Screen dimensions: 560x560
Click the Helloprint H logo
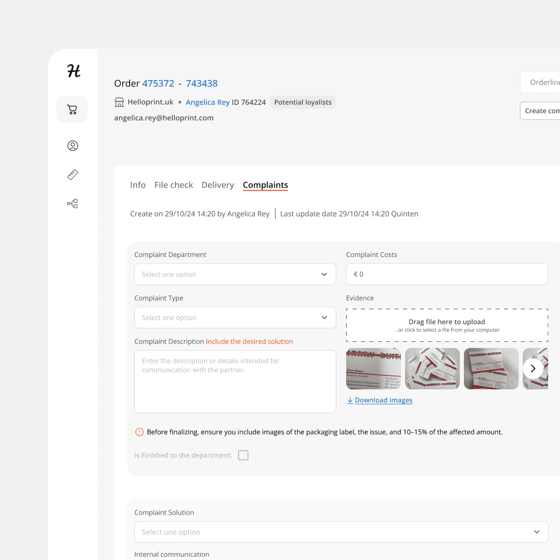73,70
